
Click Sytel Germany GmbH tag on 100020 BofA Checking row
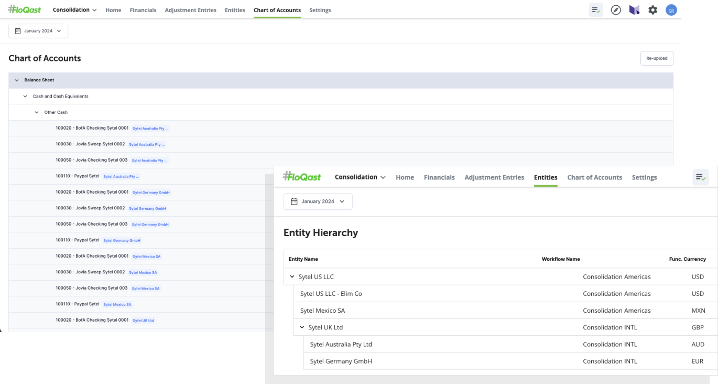[x=151, y=193]
